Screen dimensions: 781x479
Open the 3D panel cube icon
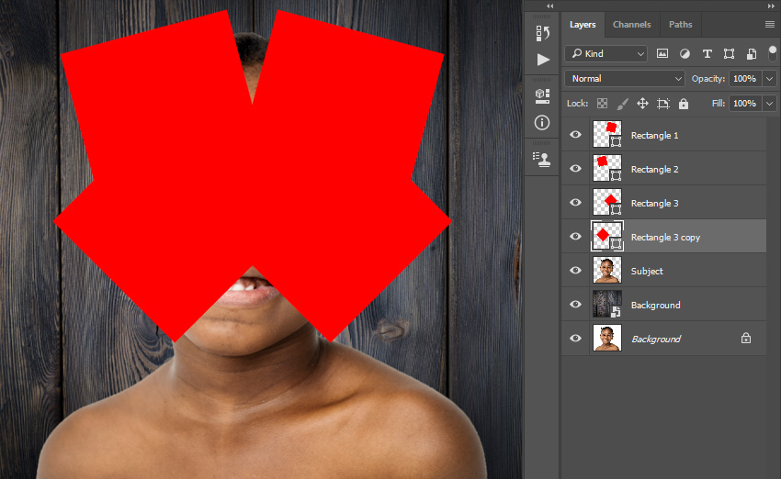coord(542,95)
